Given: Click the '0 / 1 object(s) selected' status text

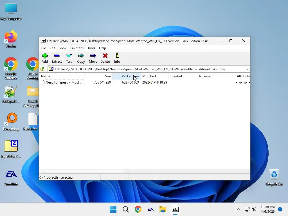Looking at the screenshot, I should (56, 177).
